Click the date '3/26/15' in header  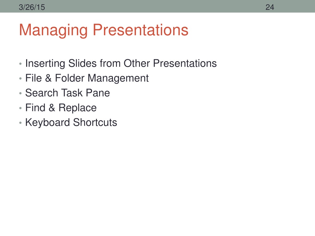32,7
